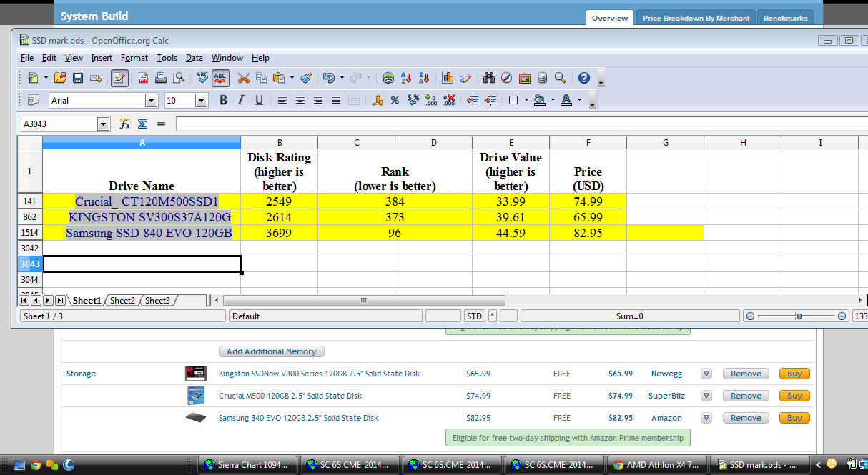Open OpenOffice Help icon
This screenshot has width=868, height=475.
coord(584,78)
